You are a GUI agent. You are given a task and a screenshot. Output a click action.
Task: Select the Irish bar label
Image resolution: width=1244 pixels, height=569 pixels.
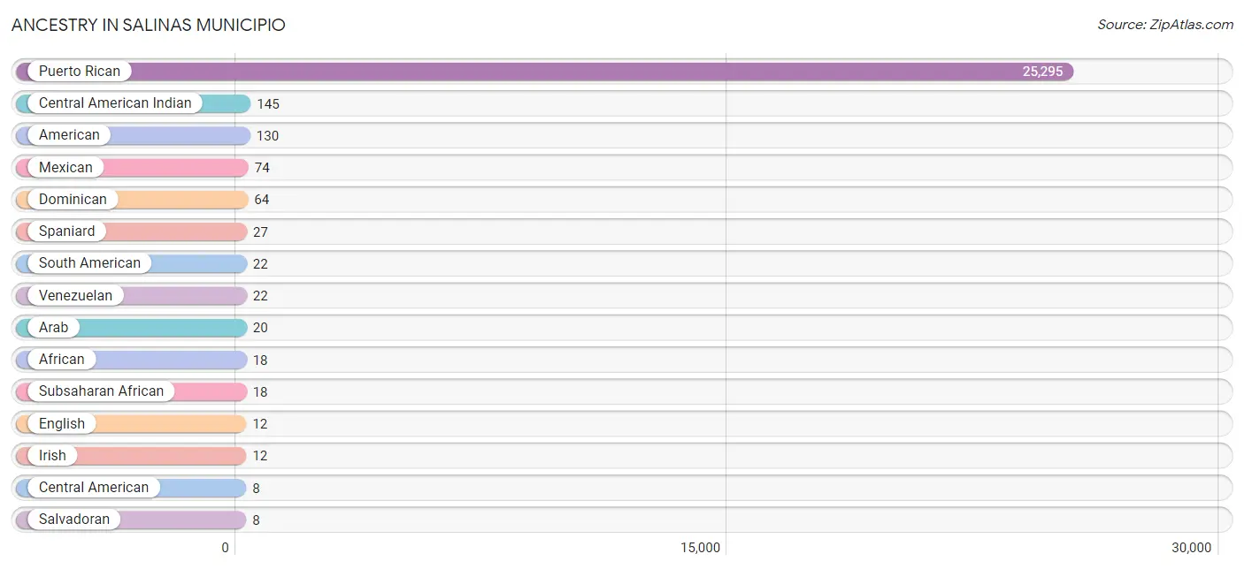click(52, 456)
